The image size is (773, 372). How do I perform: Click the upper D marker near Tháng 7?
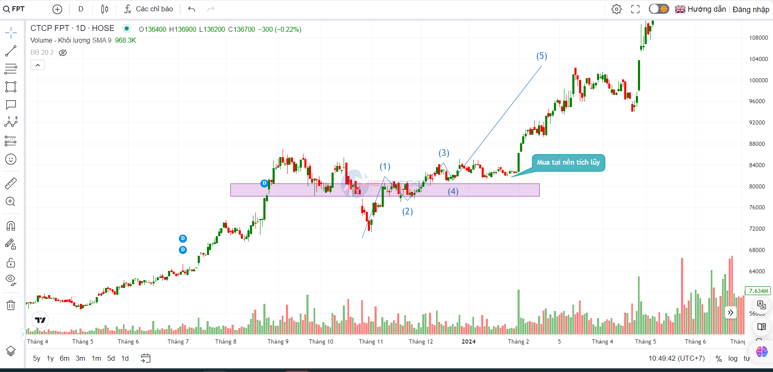pos(183,239)
